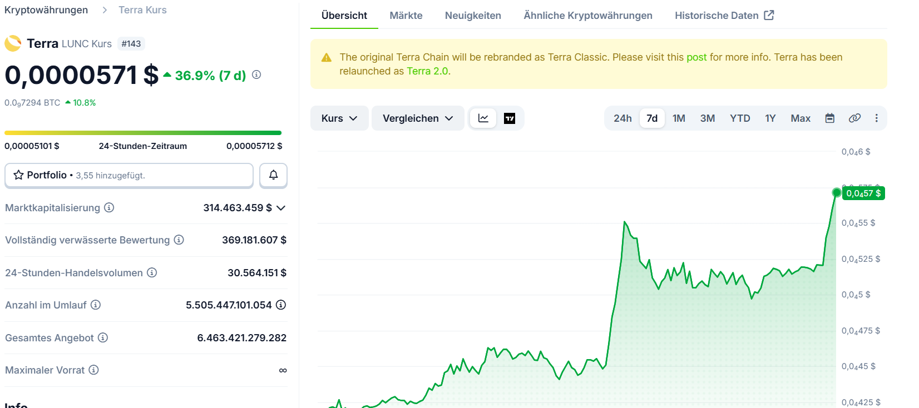Viewport: 919px width, 408px height.
Task: Click info icon next to 5.505.447.101.054 value
Action: (281, 305)
